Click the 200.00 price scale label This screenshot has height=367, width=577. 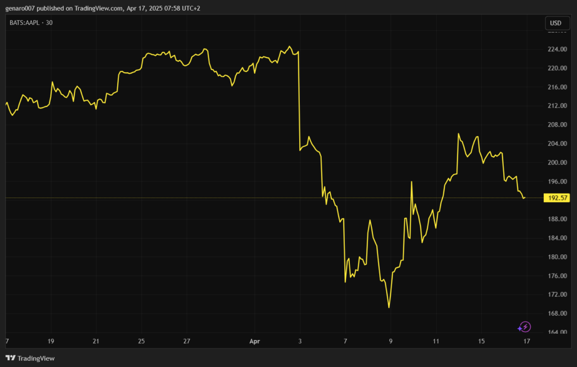(x=556, y=163)
